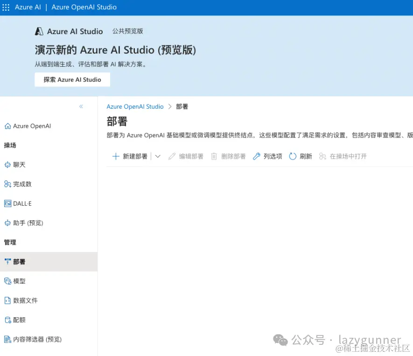
Task: Select the 部署 deployments sidebar item
Action: (x=49, y=262)
